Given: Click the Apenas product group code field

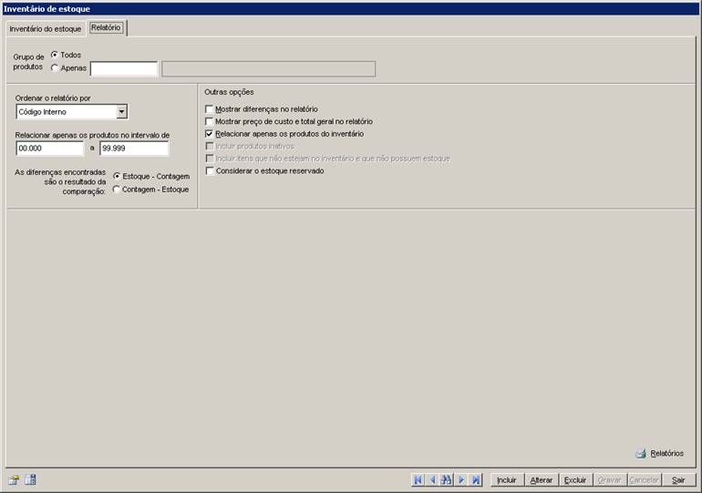Looking at the screenshot, I should pos(124,69).
